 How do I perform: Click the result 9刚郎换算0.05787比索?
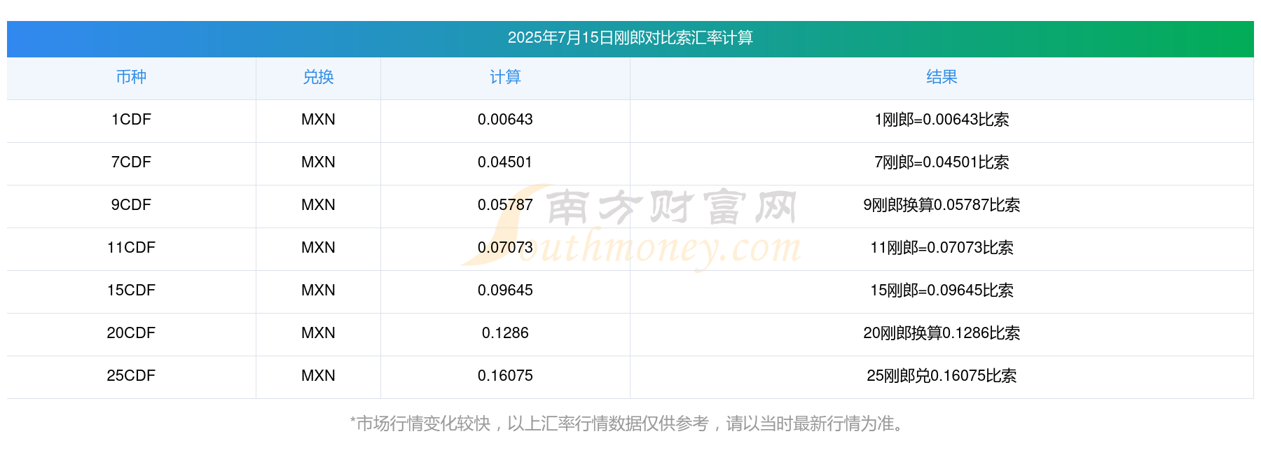(x=942, y=205)
